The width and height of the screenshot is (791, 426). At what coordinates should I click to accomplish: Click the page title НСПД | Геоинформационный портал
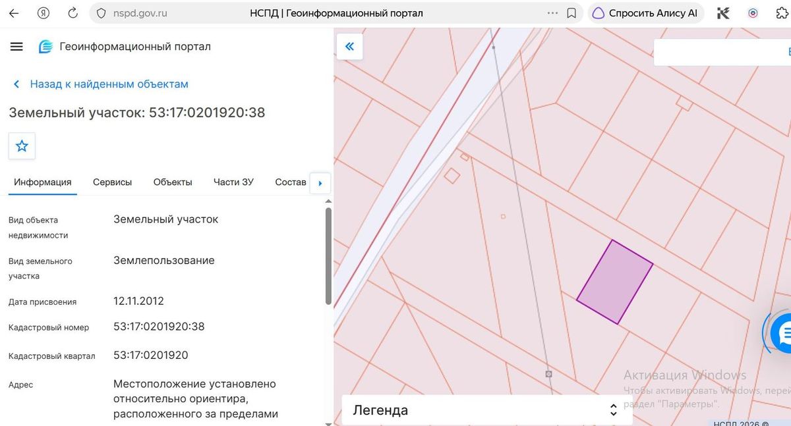(337, 13)
